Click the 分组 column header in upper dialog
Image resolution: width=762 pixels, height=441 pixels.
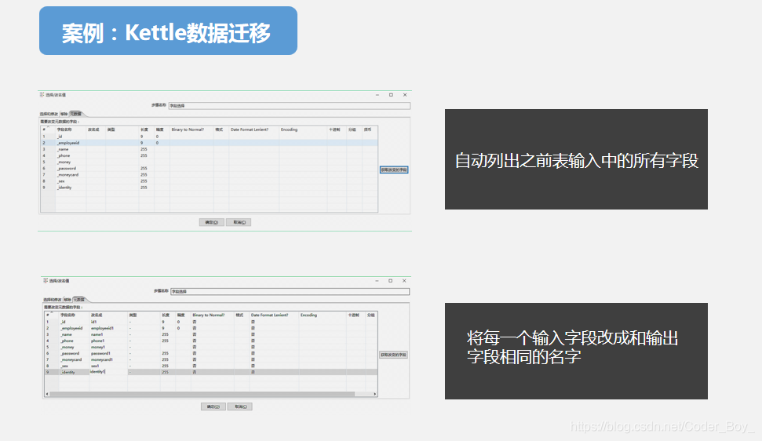[352, 129]
